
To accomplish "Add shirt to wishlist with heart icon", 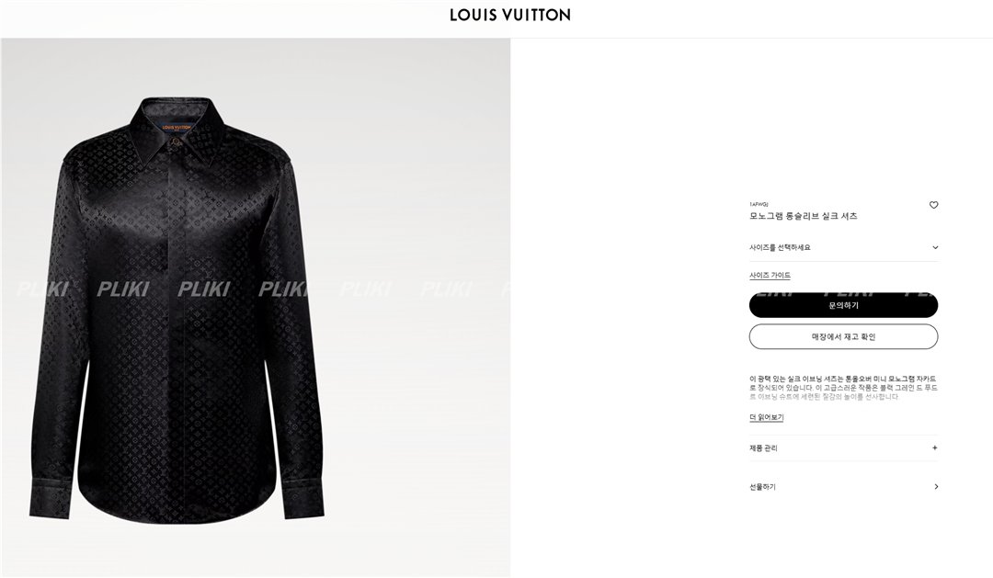I will pos(933,205).
